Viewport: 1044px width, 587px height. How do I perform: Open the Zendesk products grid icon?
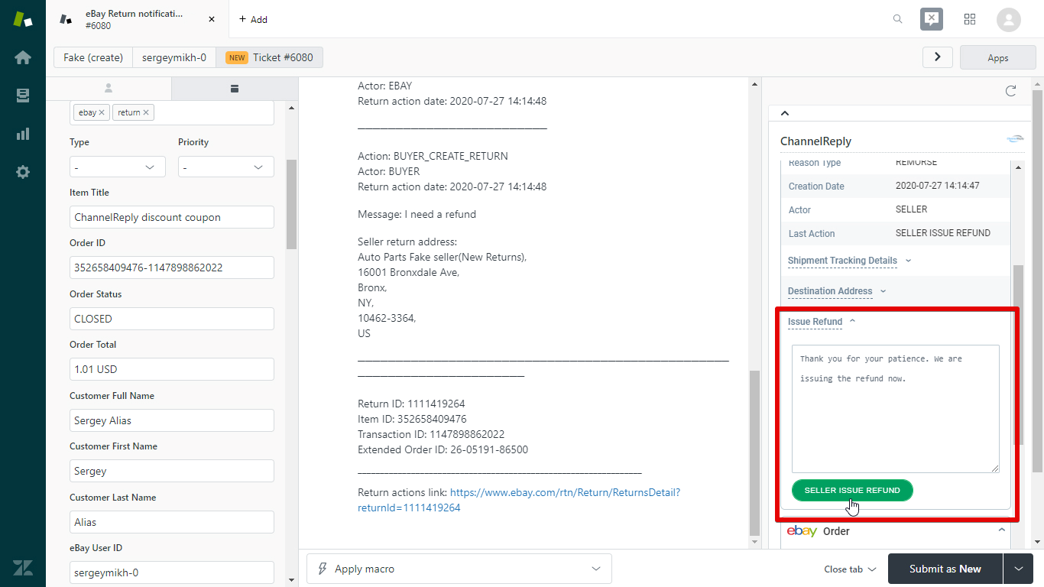(x=970, y=19)
